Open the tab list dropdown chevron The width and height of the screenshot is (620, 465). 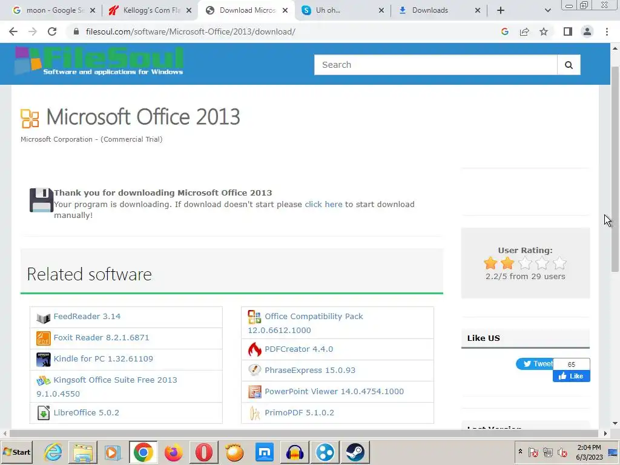[x=547, y=11]
